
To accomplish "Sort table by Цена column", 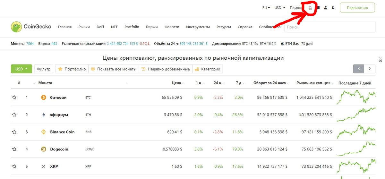I will pyautogui.click(x=177, y=83).
